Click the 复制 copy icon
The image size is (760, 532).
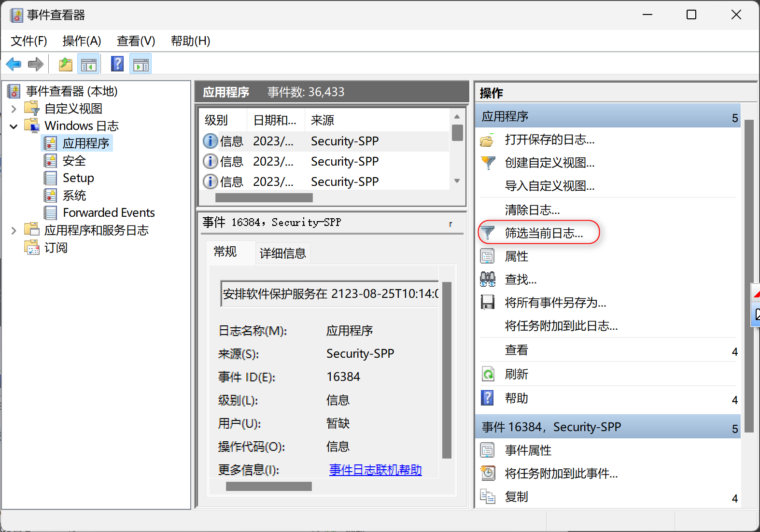click(x=488, y=496)
